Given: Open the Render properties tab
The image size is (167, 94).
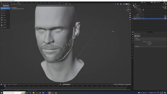Looking at the screenshot, I should click(133, 37).
